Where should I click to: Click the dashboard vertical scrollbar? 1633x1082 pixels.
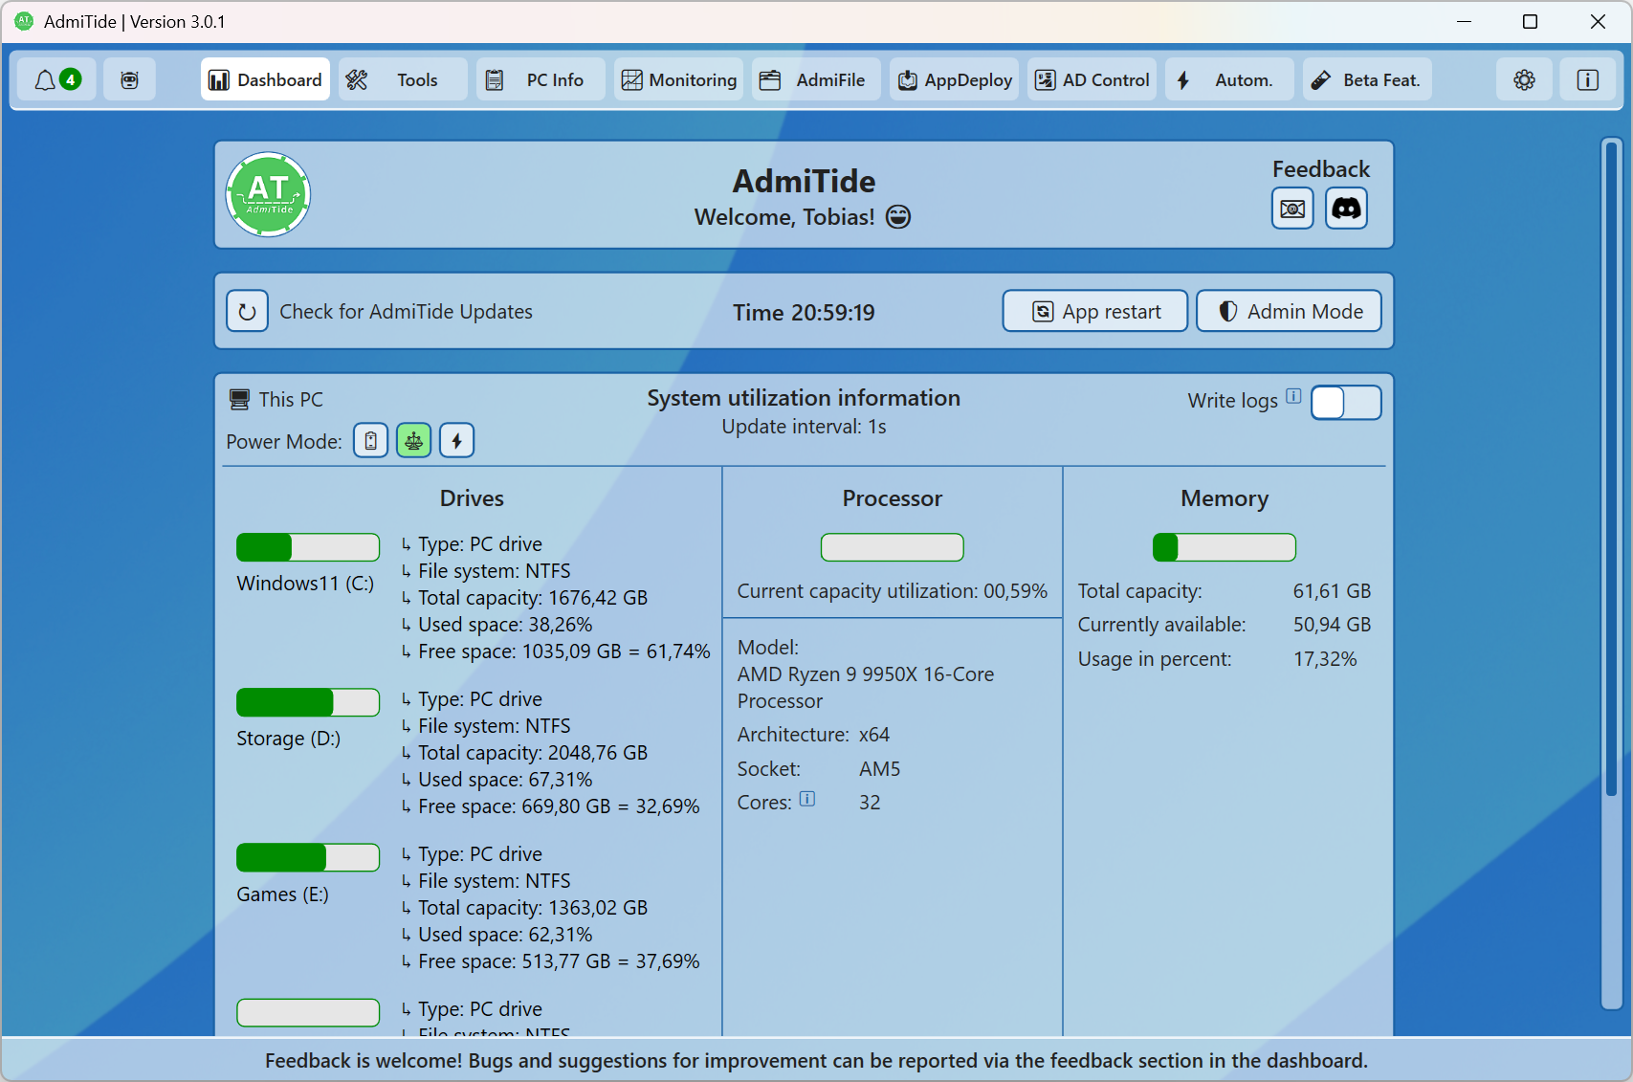(1611, 469)
